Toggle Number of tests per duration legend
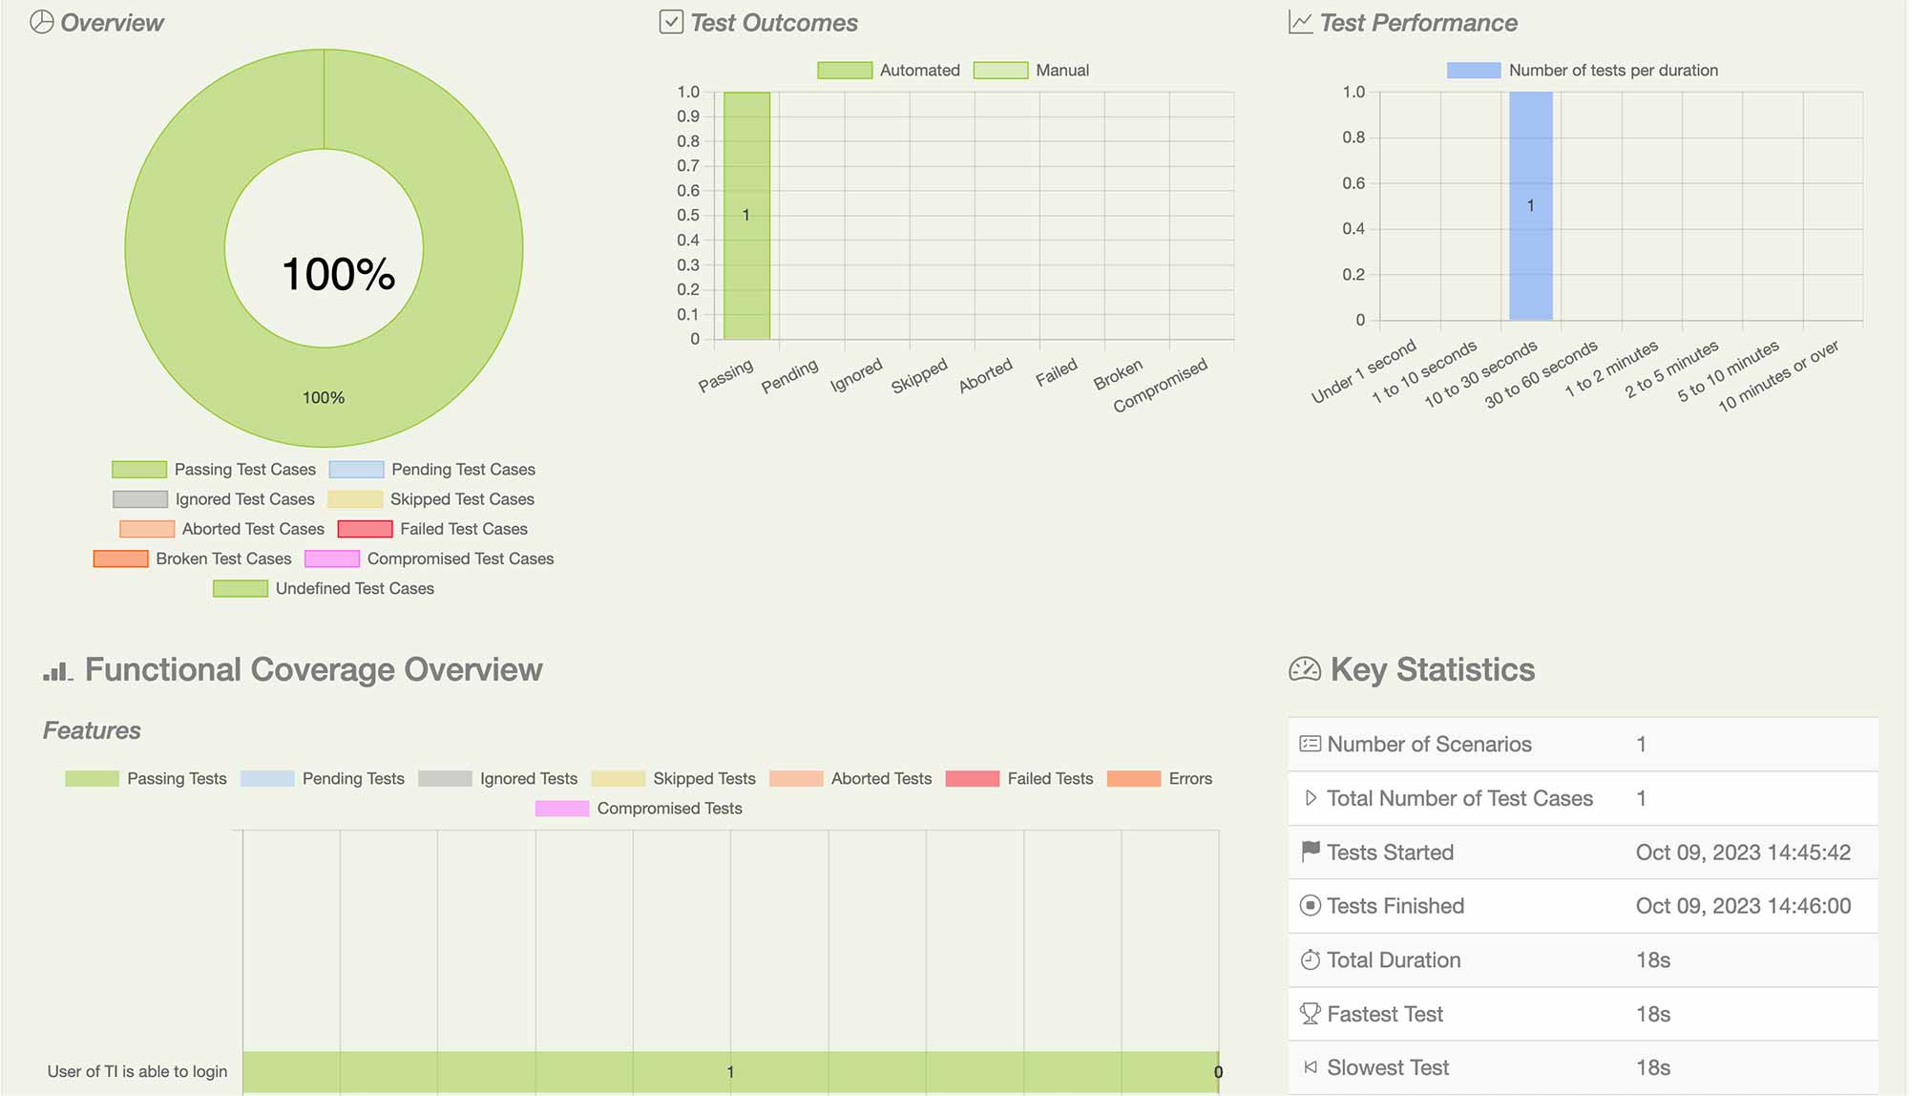This screenshot has width=1909, height=1096. pos(1583,70)
